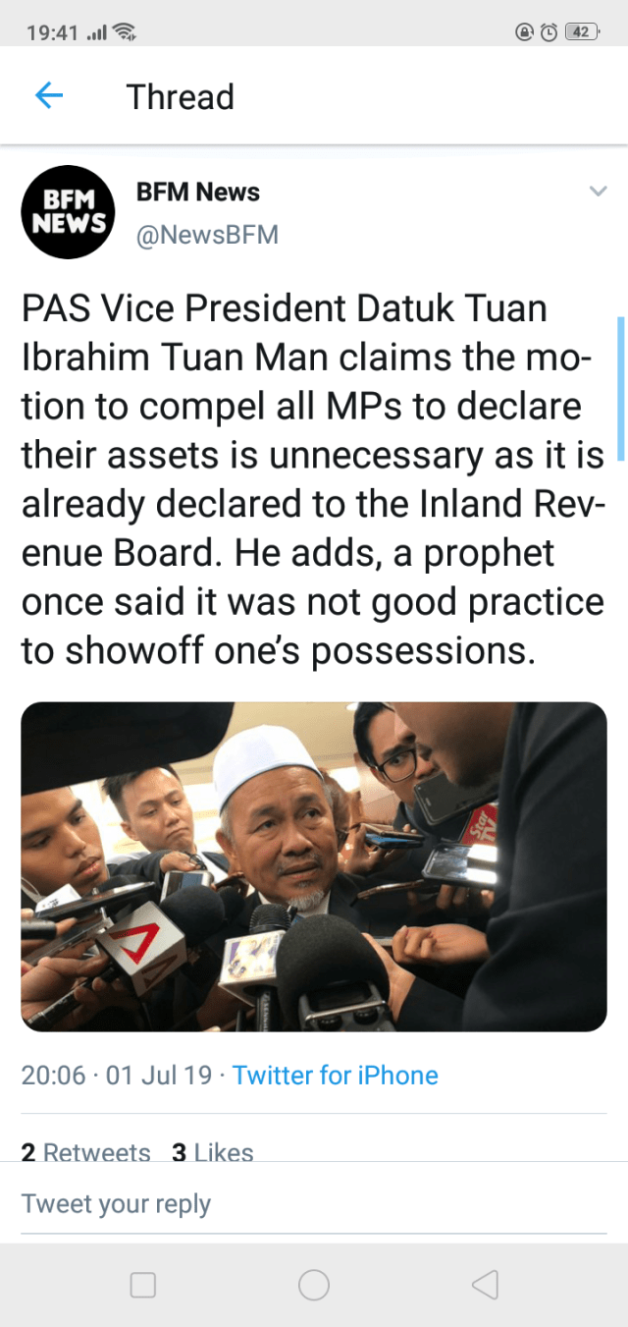Tap the back arrow in Thread header

coord(48,95)
